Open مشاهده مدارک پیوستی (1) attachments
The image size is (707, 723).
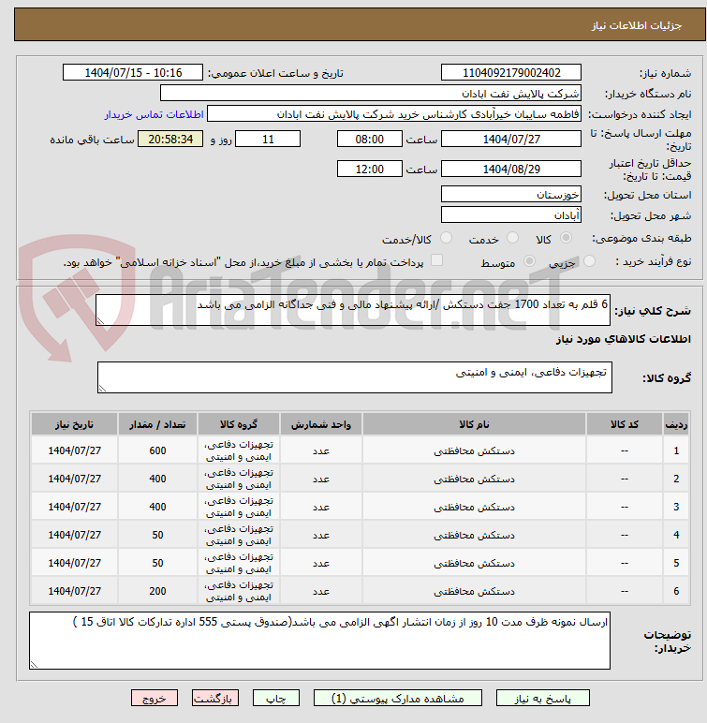398,698
